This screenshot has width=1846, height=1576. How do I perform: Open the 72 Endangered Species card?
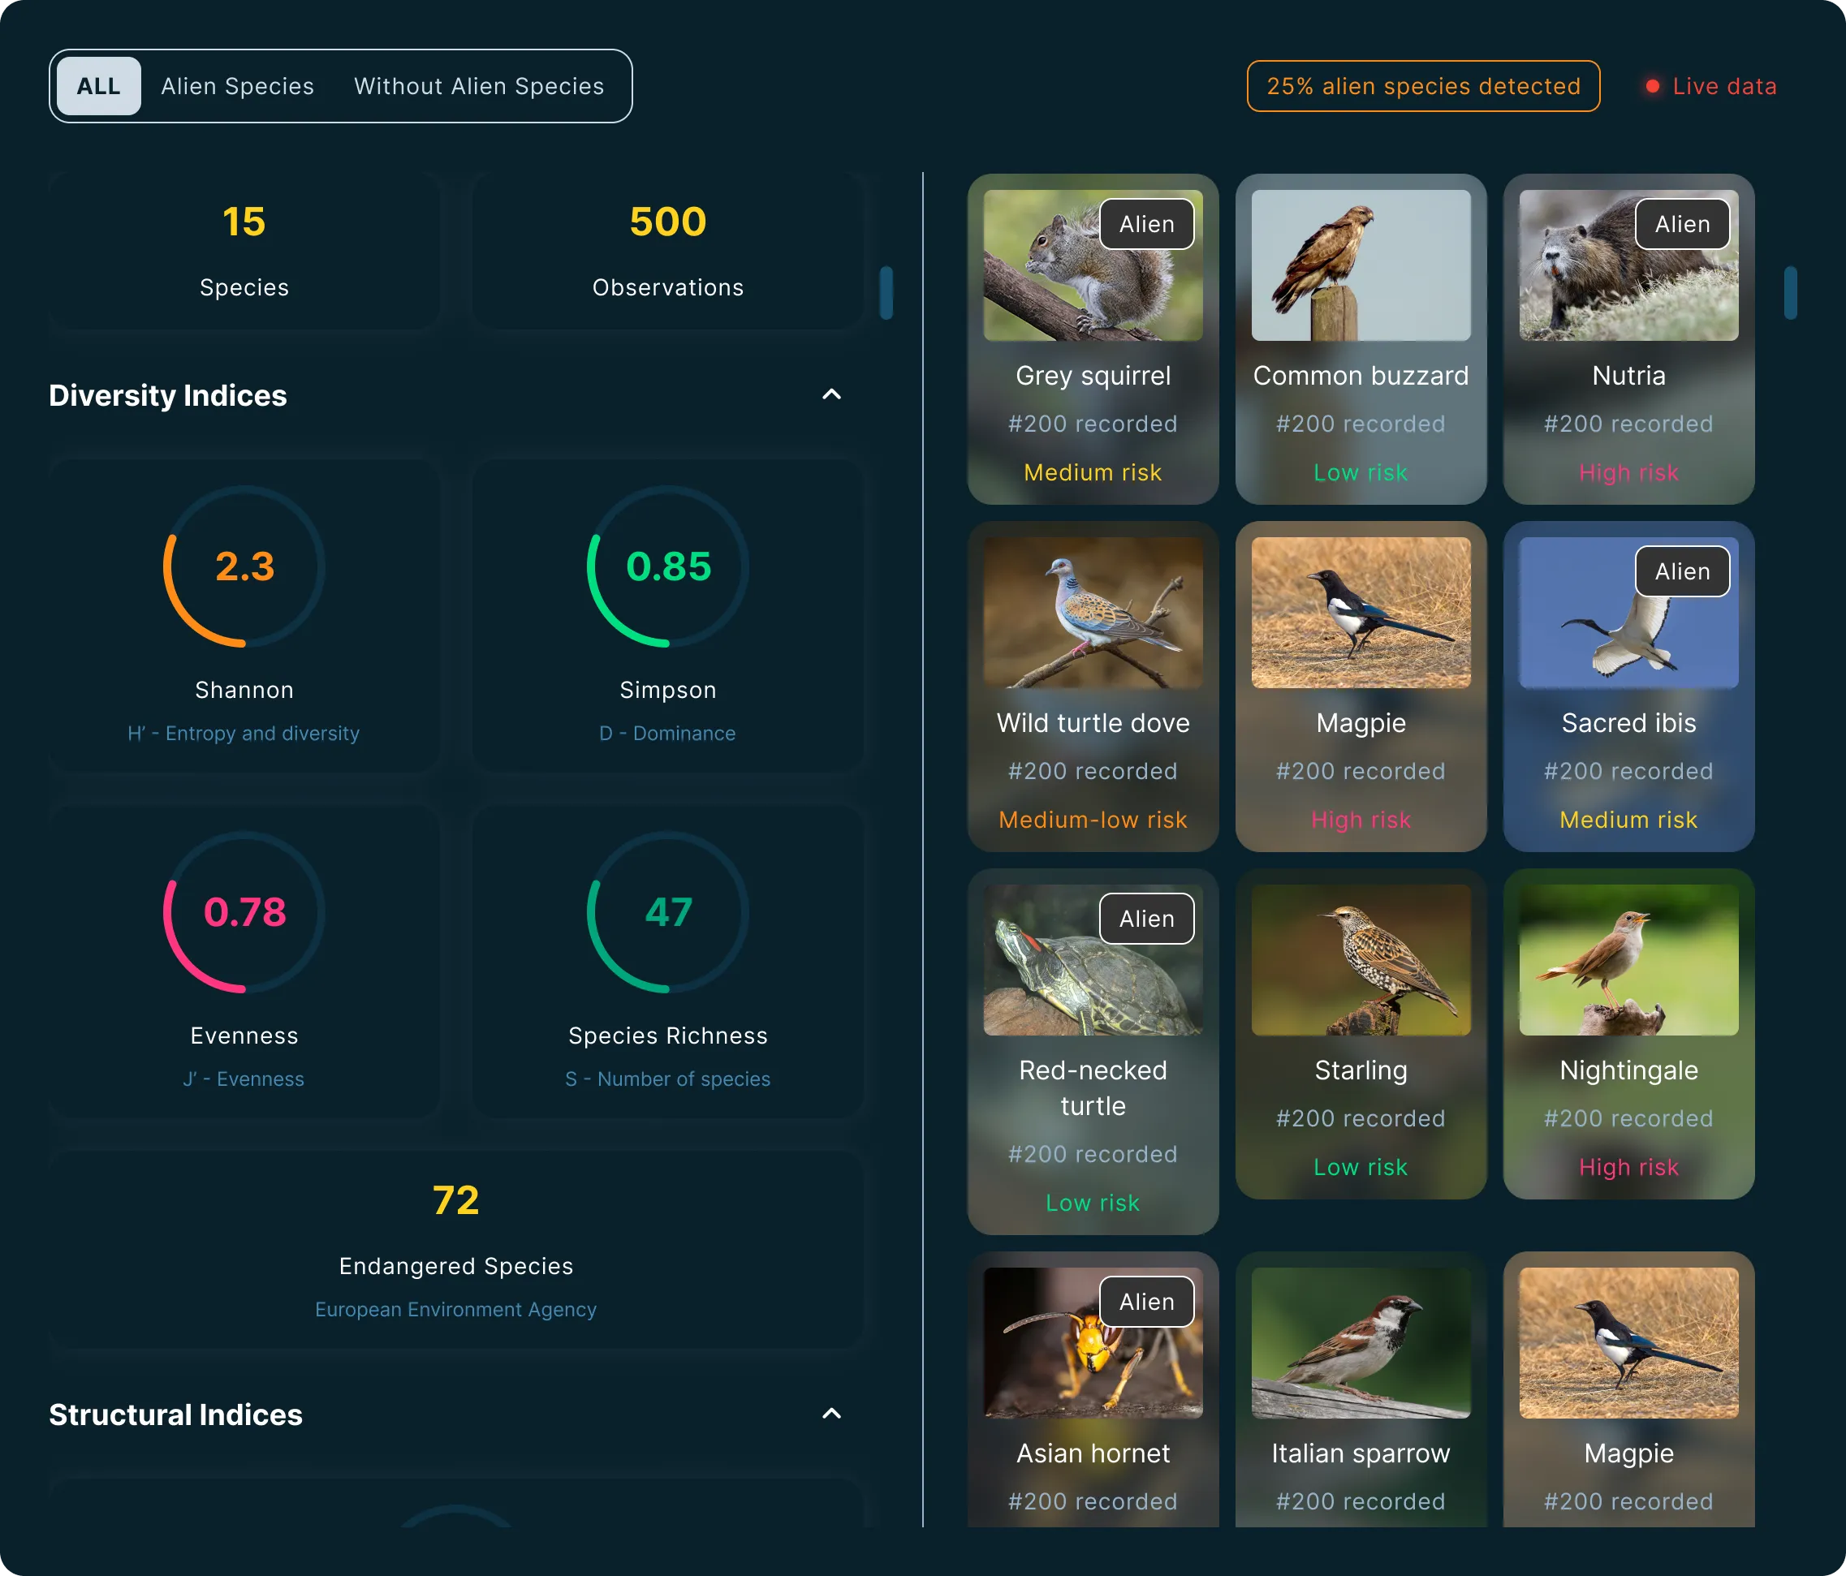click(456, 1250)
